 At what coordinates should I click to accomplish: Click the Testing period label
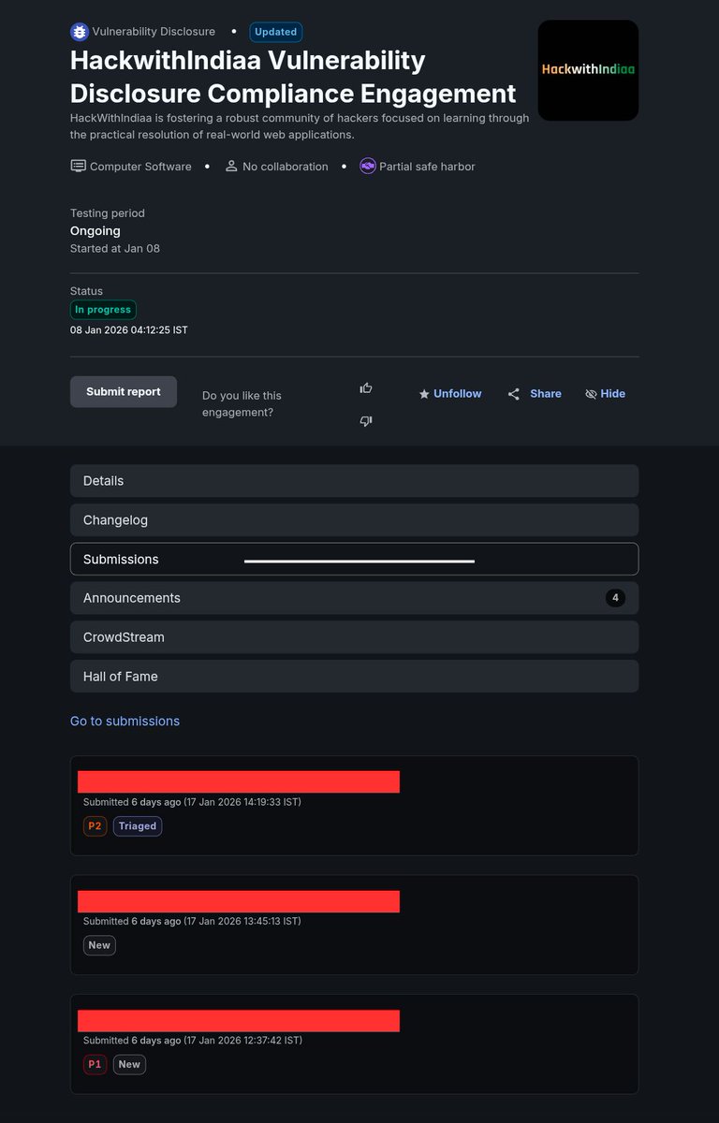click(x=108, y=213)
